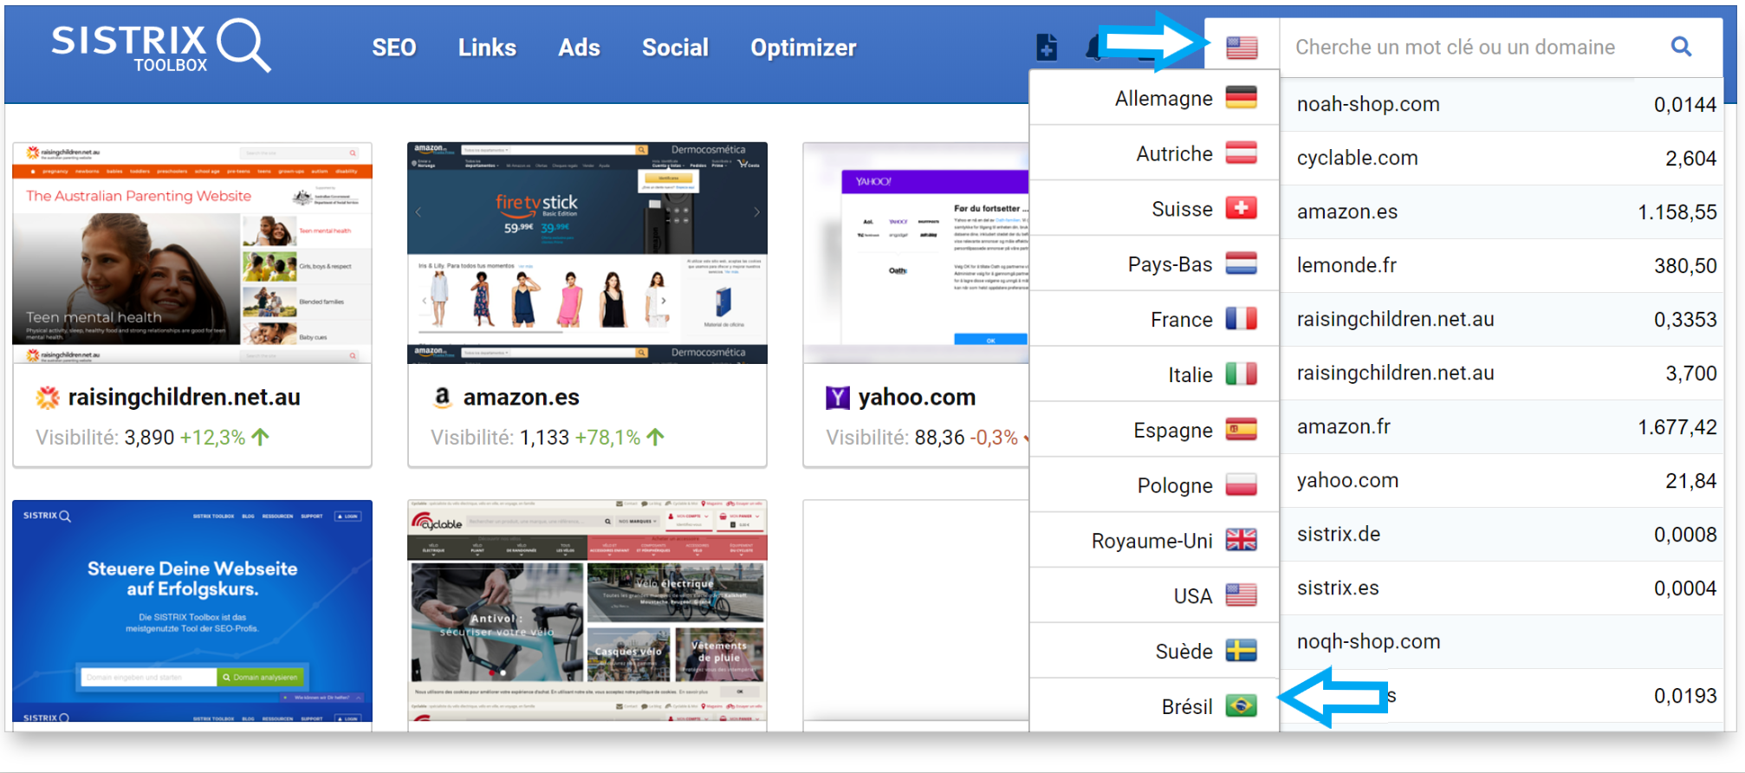This screenshot has width=1745, height=773.
Task: Open yahoo.com card thumbnail
Action: 917,253
